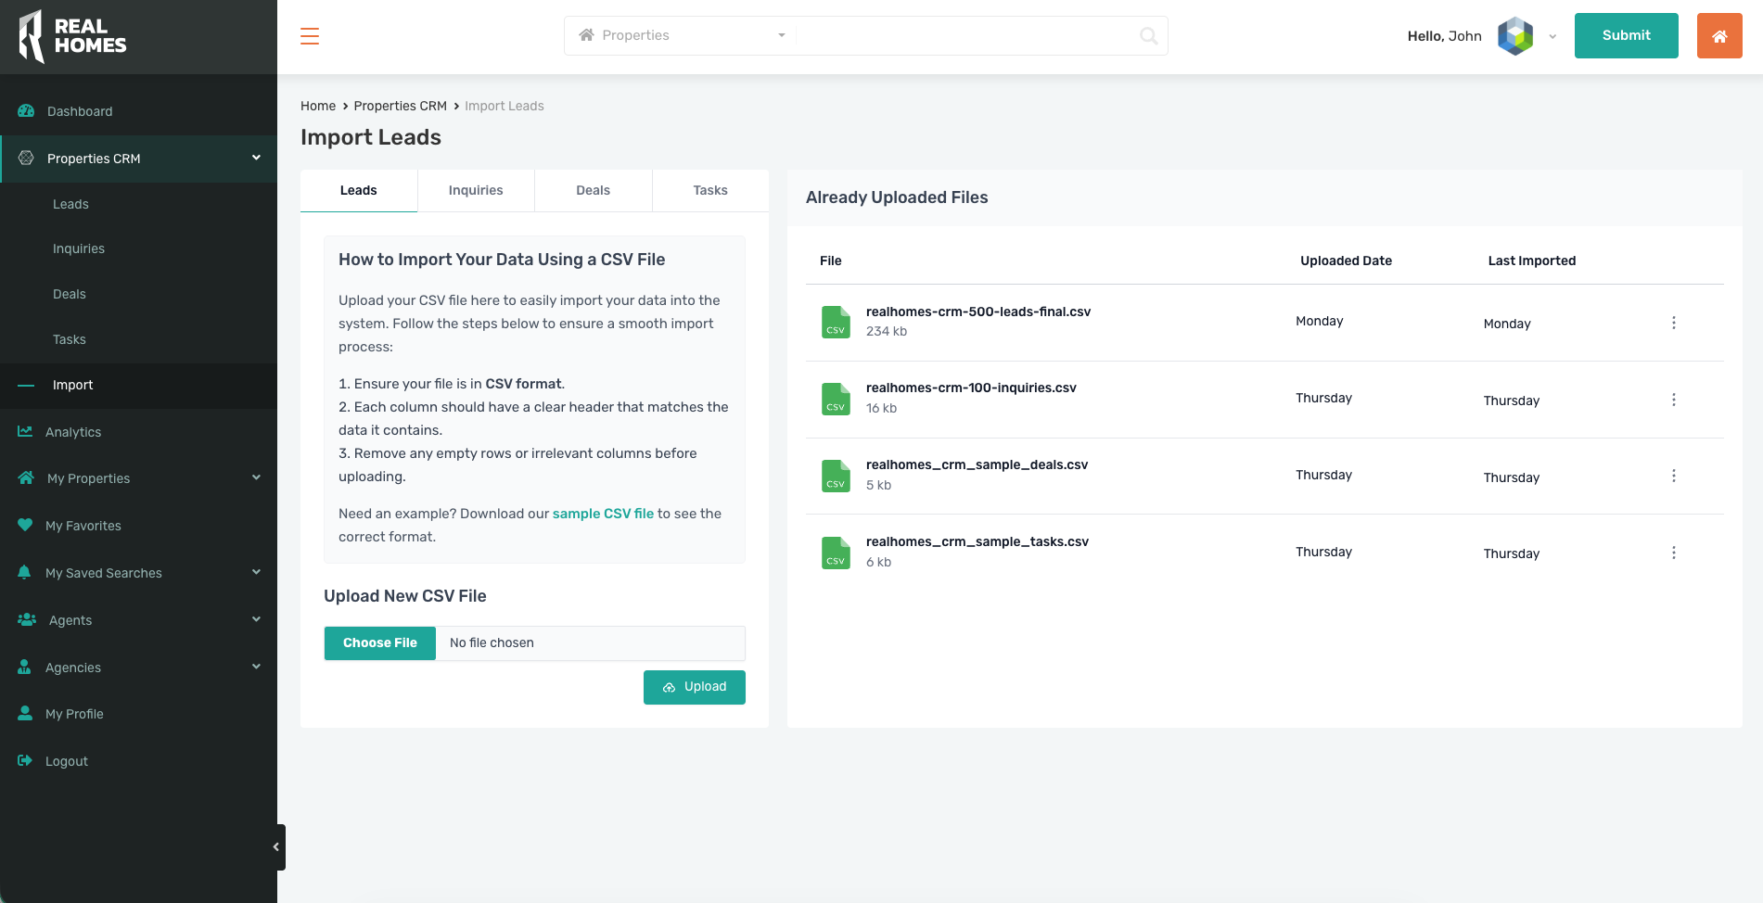Open options for realhomes-crm-500-leads-final.csv
This screenshot has width=1763, height=903.
pos(1673,323)
